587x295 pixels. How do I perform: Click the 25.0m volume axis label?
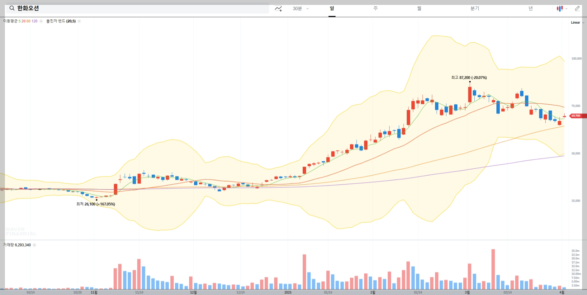(575, 251)
